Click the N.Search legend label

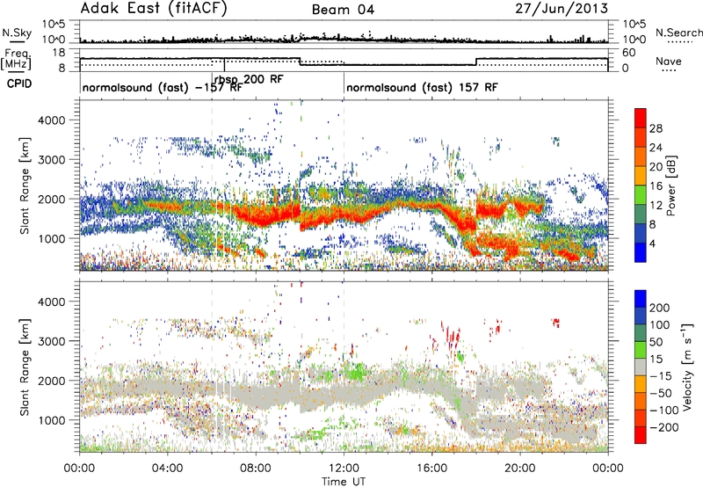coord(678,33)
